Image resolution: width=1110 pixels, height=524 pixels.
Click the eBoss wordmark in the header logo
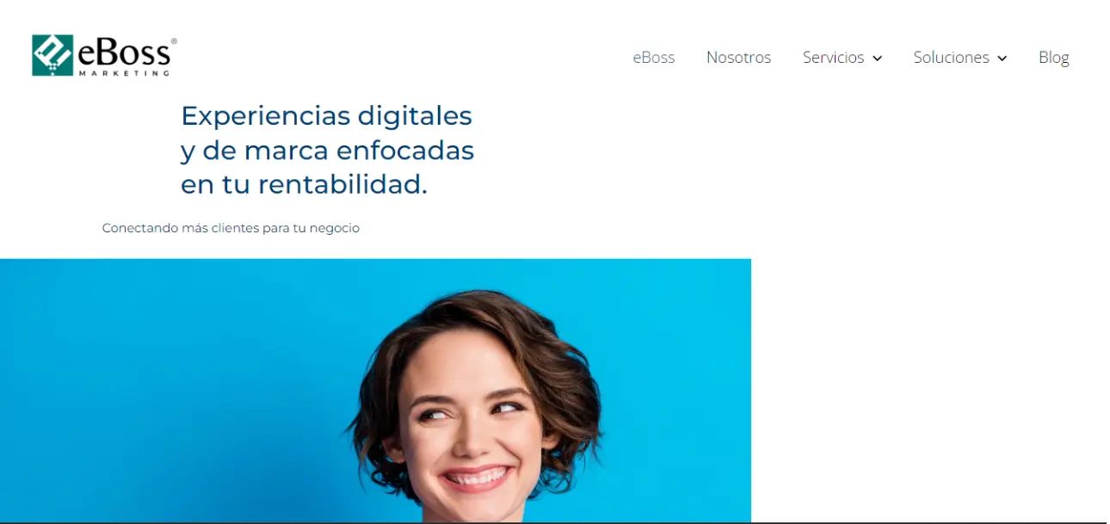[x=123, y=53]
